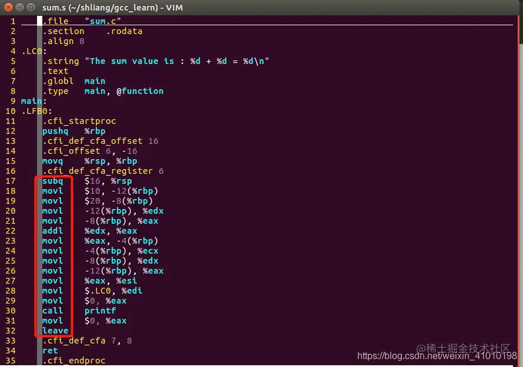Click .cfi_def_cfa_register 6 on line 16
Screen dimensions: 523x367
pyautogui.click(x=103, y=171)
